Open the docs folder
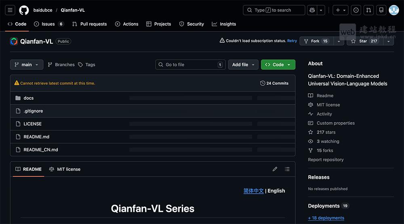 click(29, 98)
